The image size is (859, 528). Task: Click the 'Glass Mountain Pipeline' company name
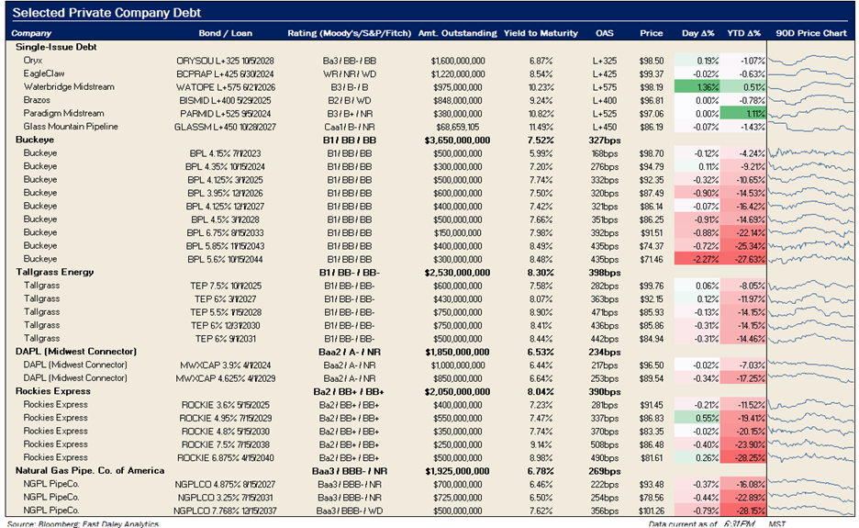[71, 126]
